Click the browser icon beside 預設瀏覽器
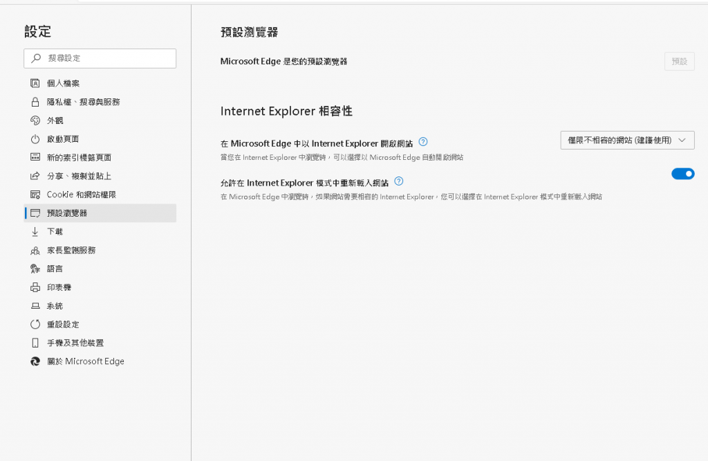 pyautogui.click(x=35, y=213)
